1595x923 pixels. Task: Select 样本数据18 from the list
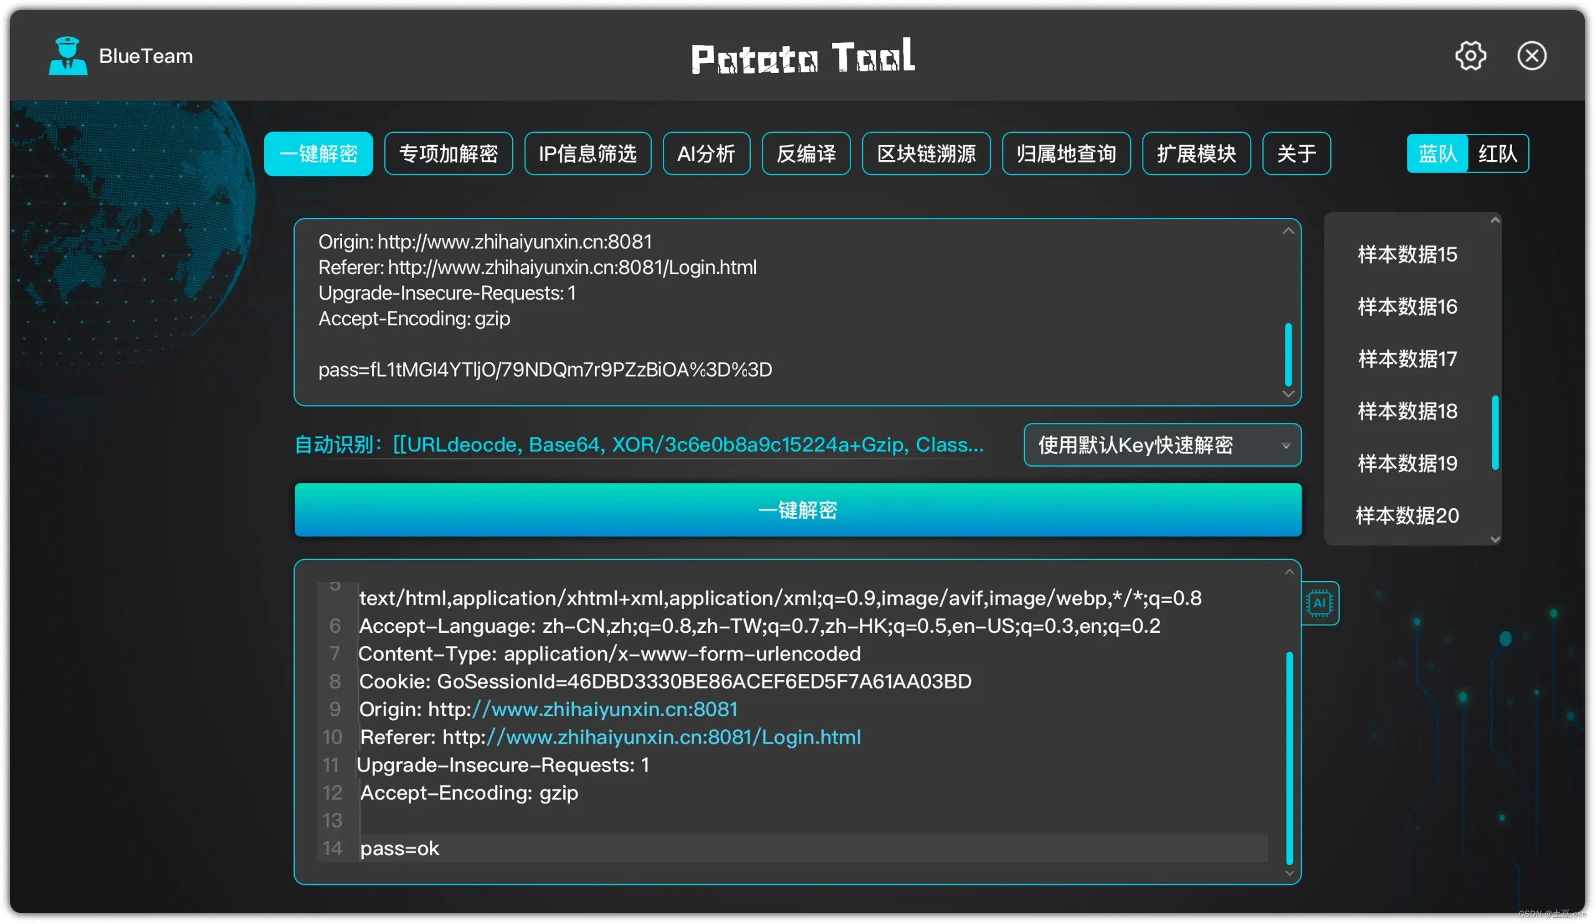click(1407, 411)
